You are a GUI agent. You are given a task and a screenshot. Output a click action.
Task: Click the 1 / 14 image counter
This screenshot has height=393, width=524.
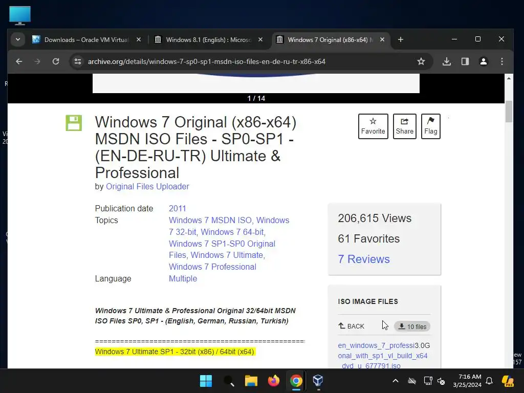coord(256,98)
